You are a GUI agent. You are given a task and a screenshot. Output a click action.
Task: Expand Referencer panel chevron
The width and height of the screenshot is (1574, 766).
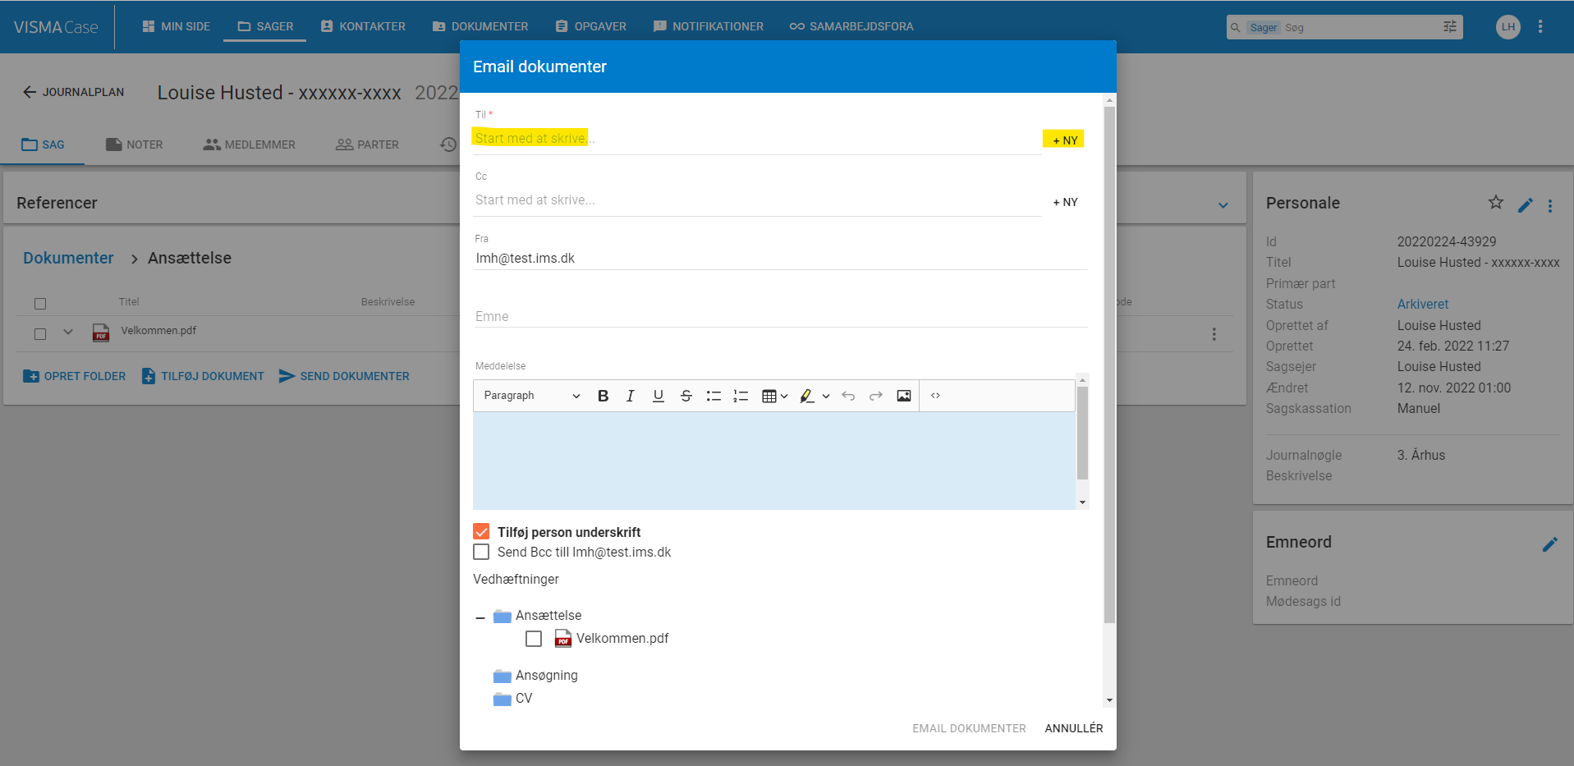click(1223, 205)
